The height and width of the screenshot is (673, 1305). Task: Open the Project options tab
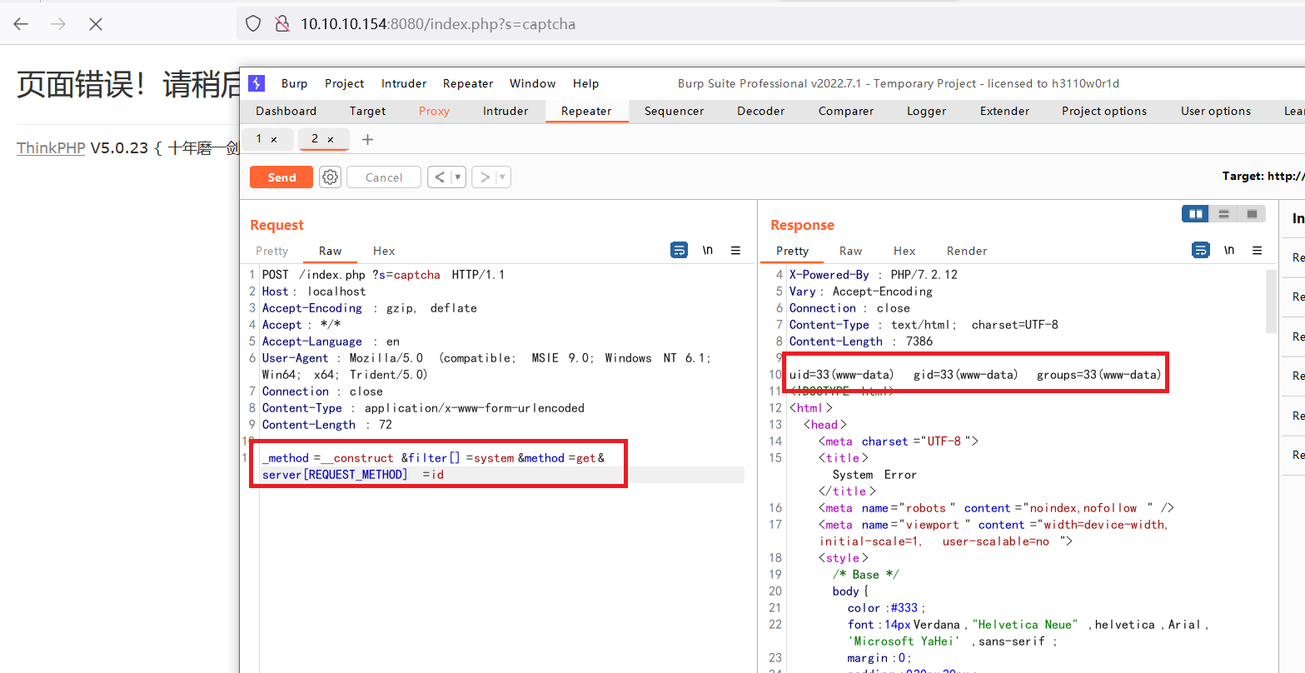point(1104,111)
